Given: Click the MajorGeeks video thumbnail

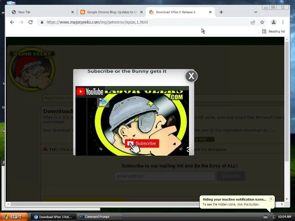Looking at the screenshot, I should click(132, 121).
